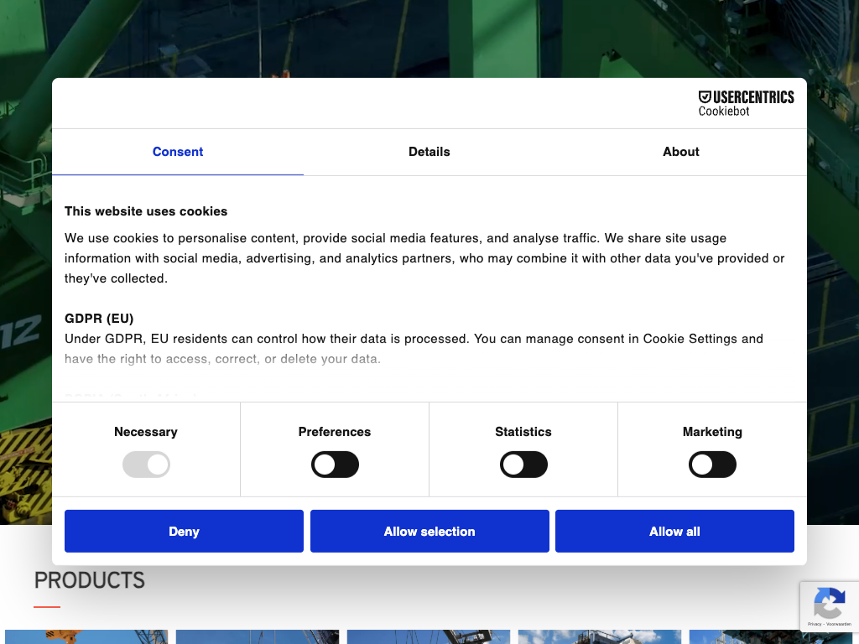Enable the Statistics cookies toggle
This screenshot has width=859, height=644.
pos(523,465)
